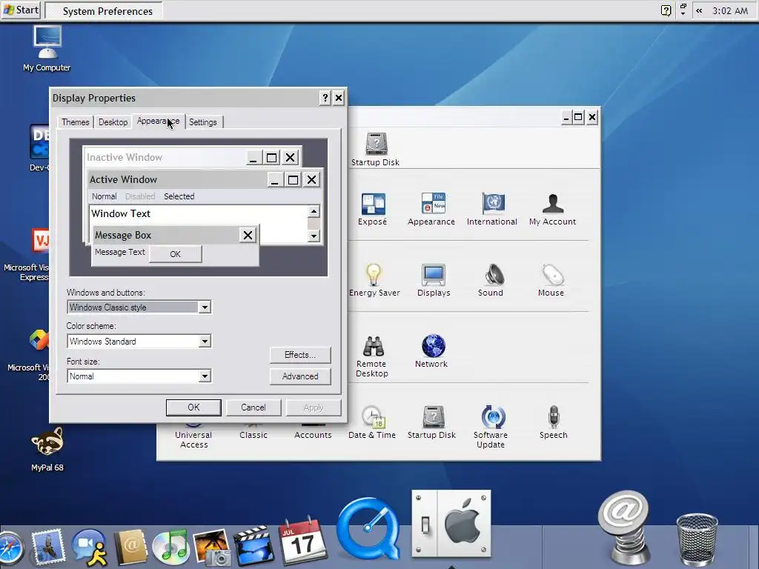The image size is (759, 569).
Task: Expand Color scheme dropdown
Action: [x=205, y=342]
